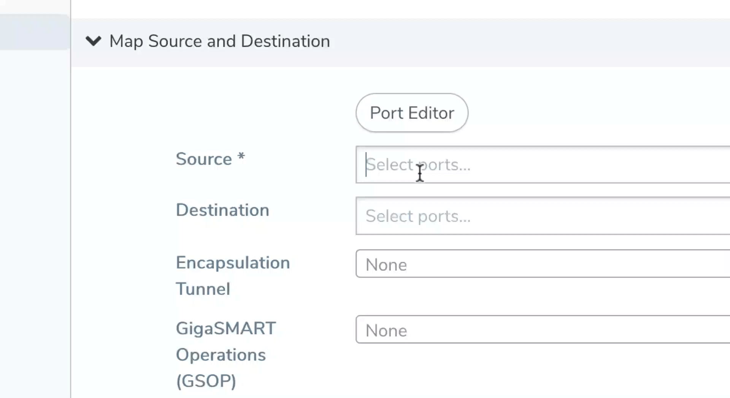Click the Map Source and Destination heading
The image size is (730, 398).
(x=219, y=41)
